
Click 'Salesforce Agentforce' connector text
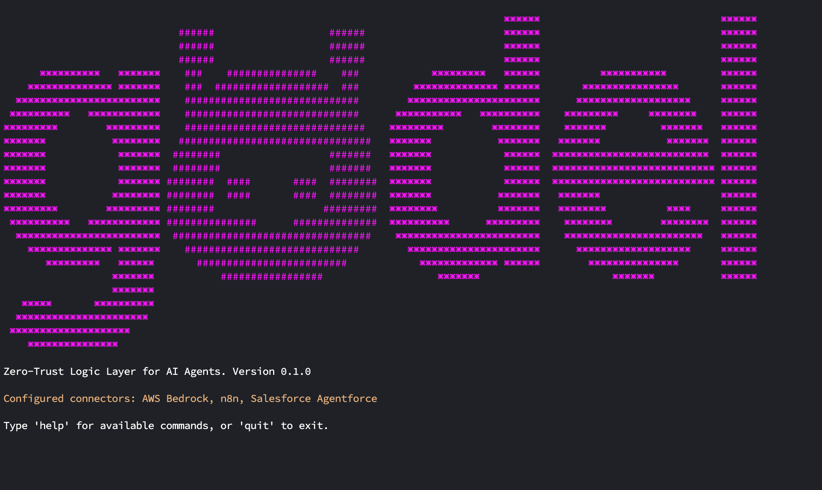pos(314,399)
